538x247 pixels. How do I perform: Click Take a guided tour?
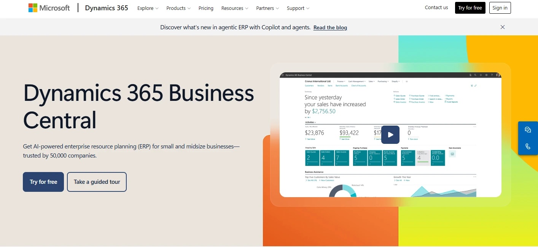pos(97,182)
